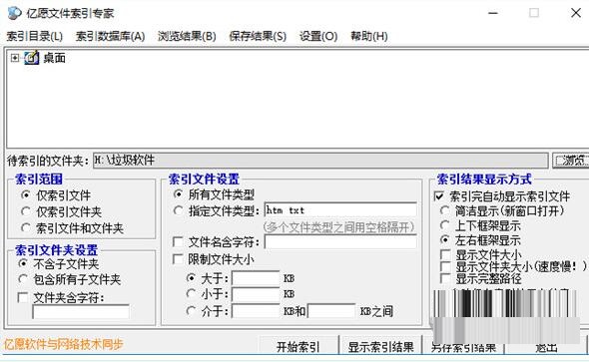Select 仅索引文件 radio option
The height and width of the screenshot is (362, 589).
(x=26, y=195)
